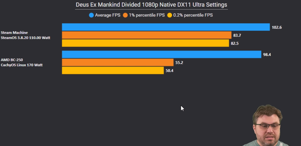Click the CachyOS Linux 170 Watt label
The height and width of the screenshot is (146, 301).
tap(22, 65)
